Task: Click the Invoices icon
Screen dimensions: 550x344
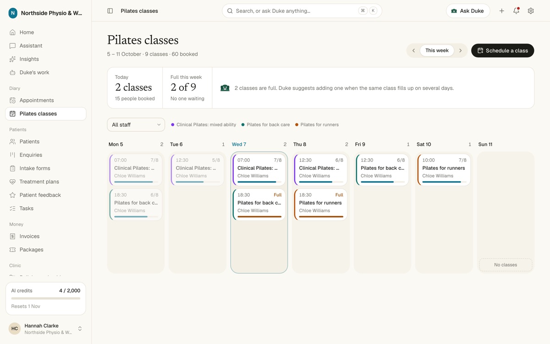Action: (12, 236)
